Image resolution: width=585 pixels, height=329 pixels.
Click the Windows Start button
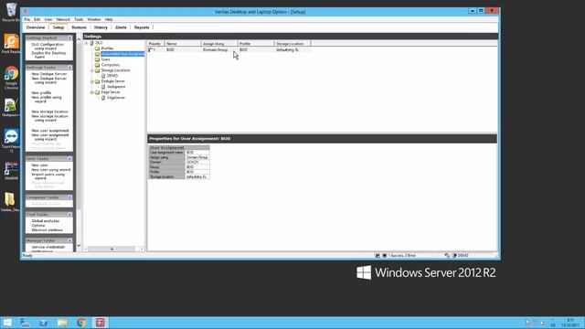[x=7, y=323]
